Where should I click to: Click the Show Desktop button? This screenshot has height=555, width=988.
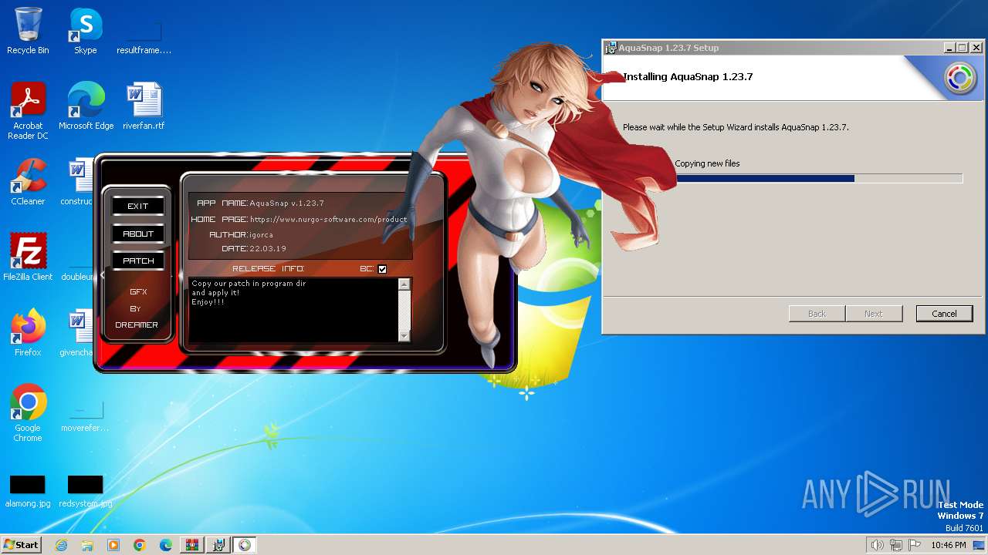click(x=979, y=545)
